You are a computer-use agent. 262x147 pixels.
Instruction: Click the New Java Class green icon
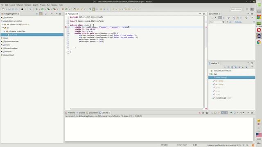pos(66,9)
